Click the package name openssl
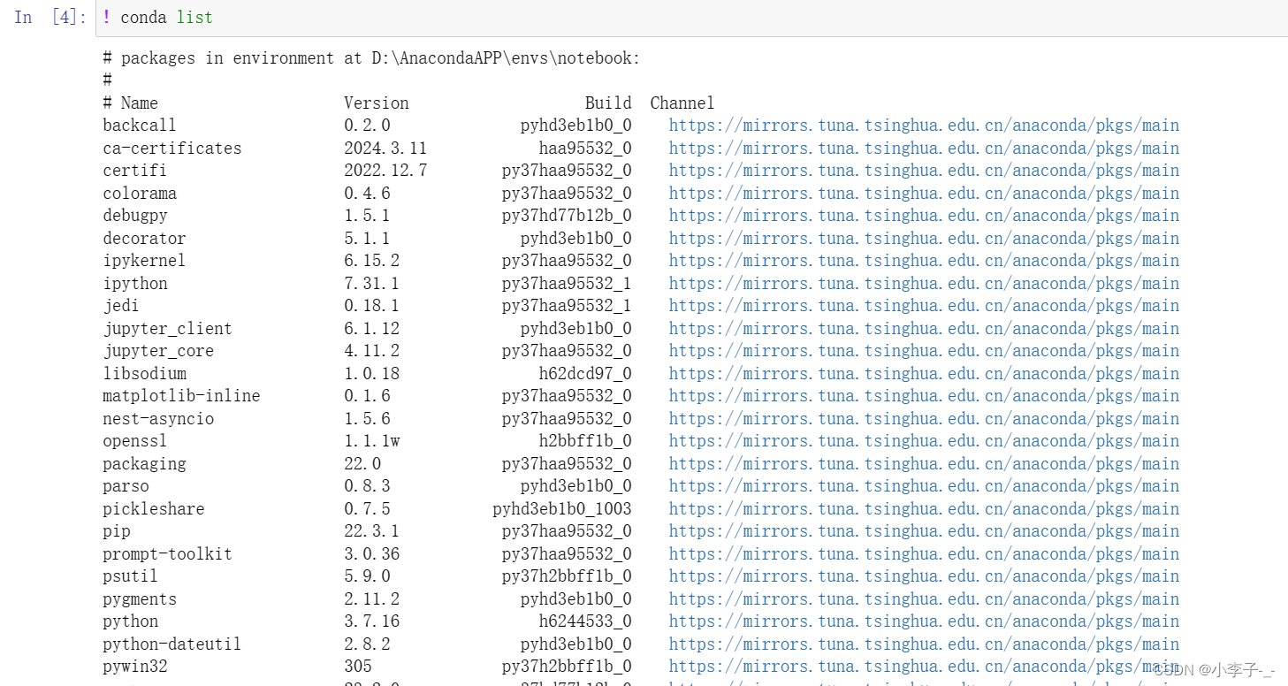This screenshot has width=1288, height=686. [x=134, y=441]
